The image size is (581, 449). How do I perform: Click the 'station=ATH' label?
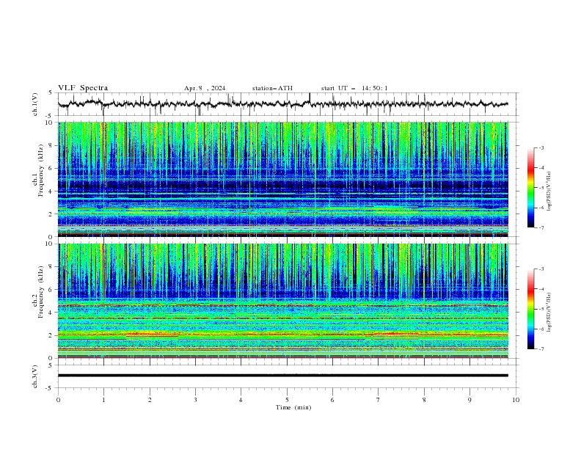point(272,88)
